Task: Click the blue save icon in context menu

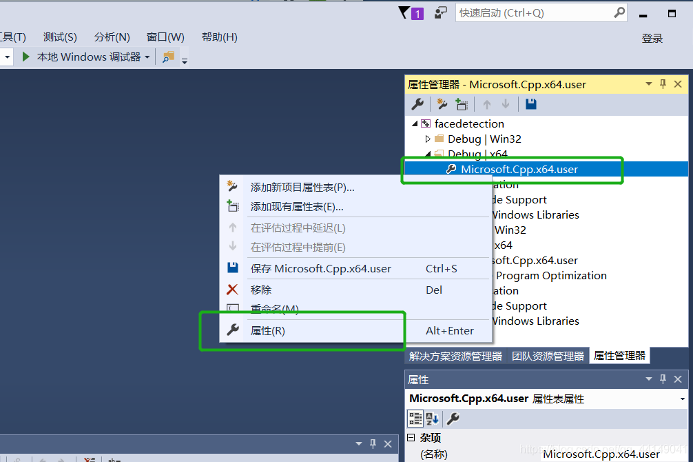Action: pyautogui.click(x=232, y=268)
